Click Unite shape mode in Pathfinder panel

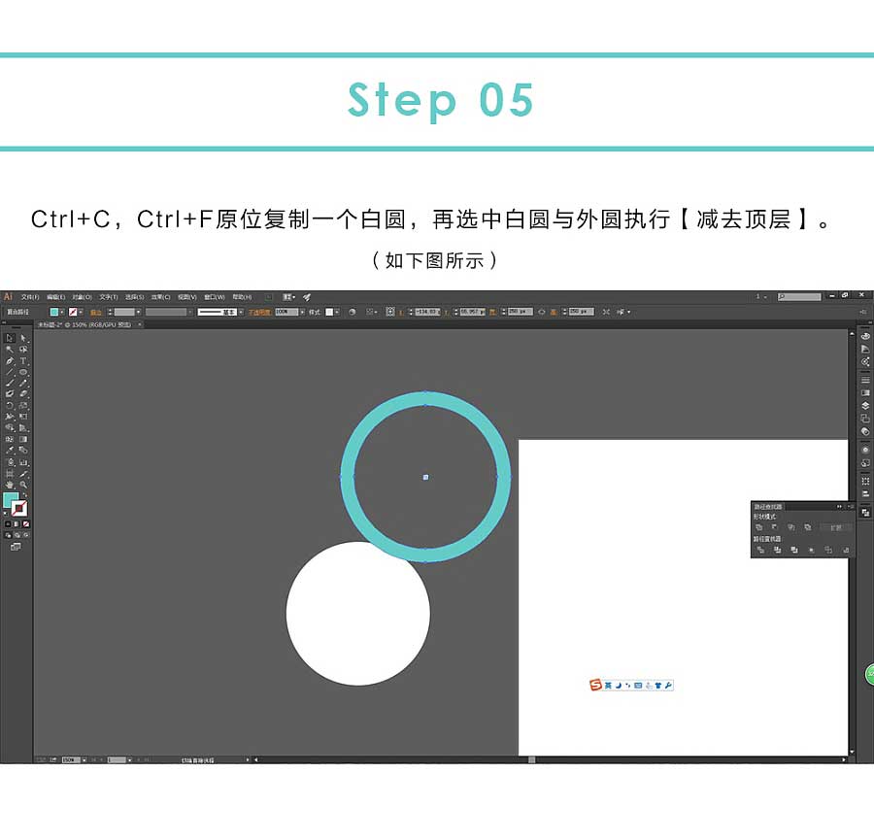pos(758,527)
